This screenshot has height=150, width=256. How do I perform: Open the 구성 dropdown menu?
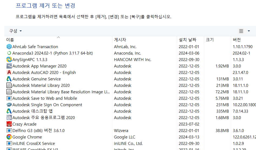tap(15, 31)
